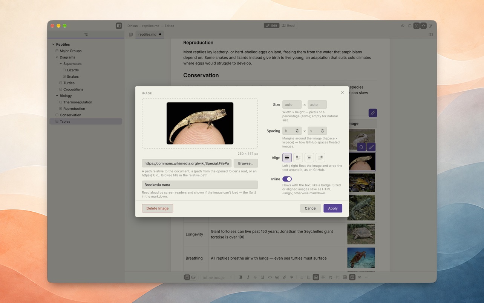
Task: Click the magnifier icon over the table image
Action: (361, 147)
